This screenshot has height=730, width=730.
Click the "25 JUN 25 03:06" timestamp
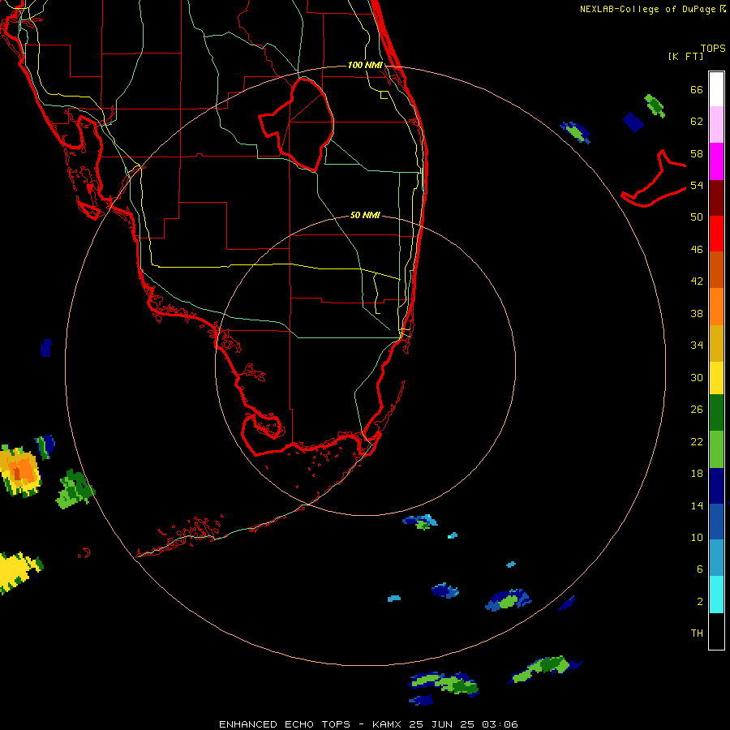(463, 724)
